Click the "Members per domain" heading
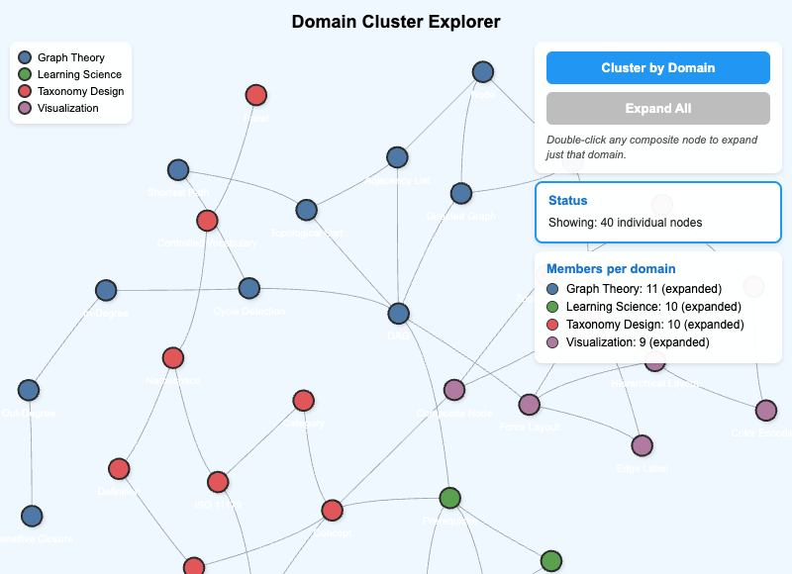Screen dimensions: 792x574 [x=611, y=268]
